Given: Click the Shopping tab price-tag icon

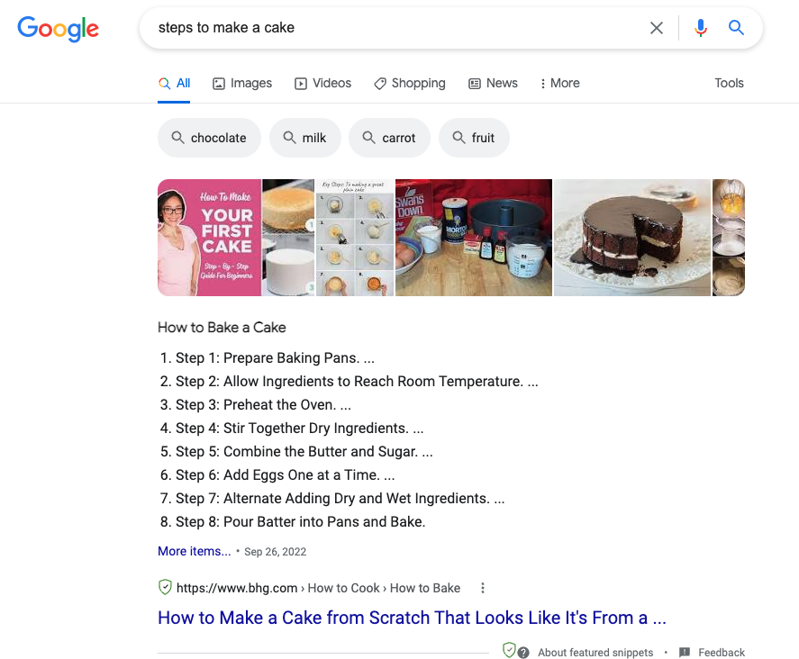Looking at the screenshot, I should point(380,83).
